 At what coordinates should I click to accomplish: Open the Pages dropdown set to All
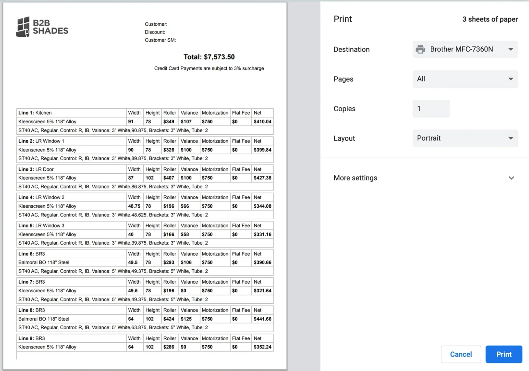(465, 79)
